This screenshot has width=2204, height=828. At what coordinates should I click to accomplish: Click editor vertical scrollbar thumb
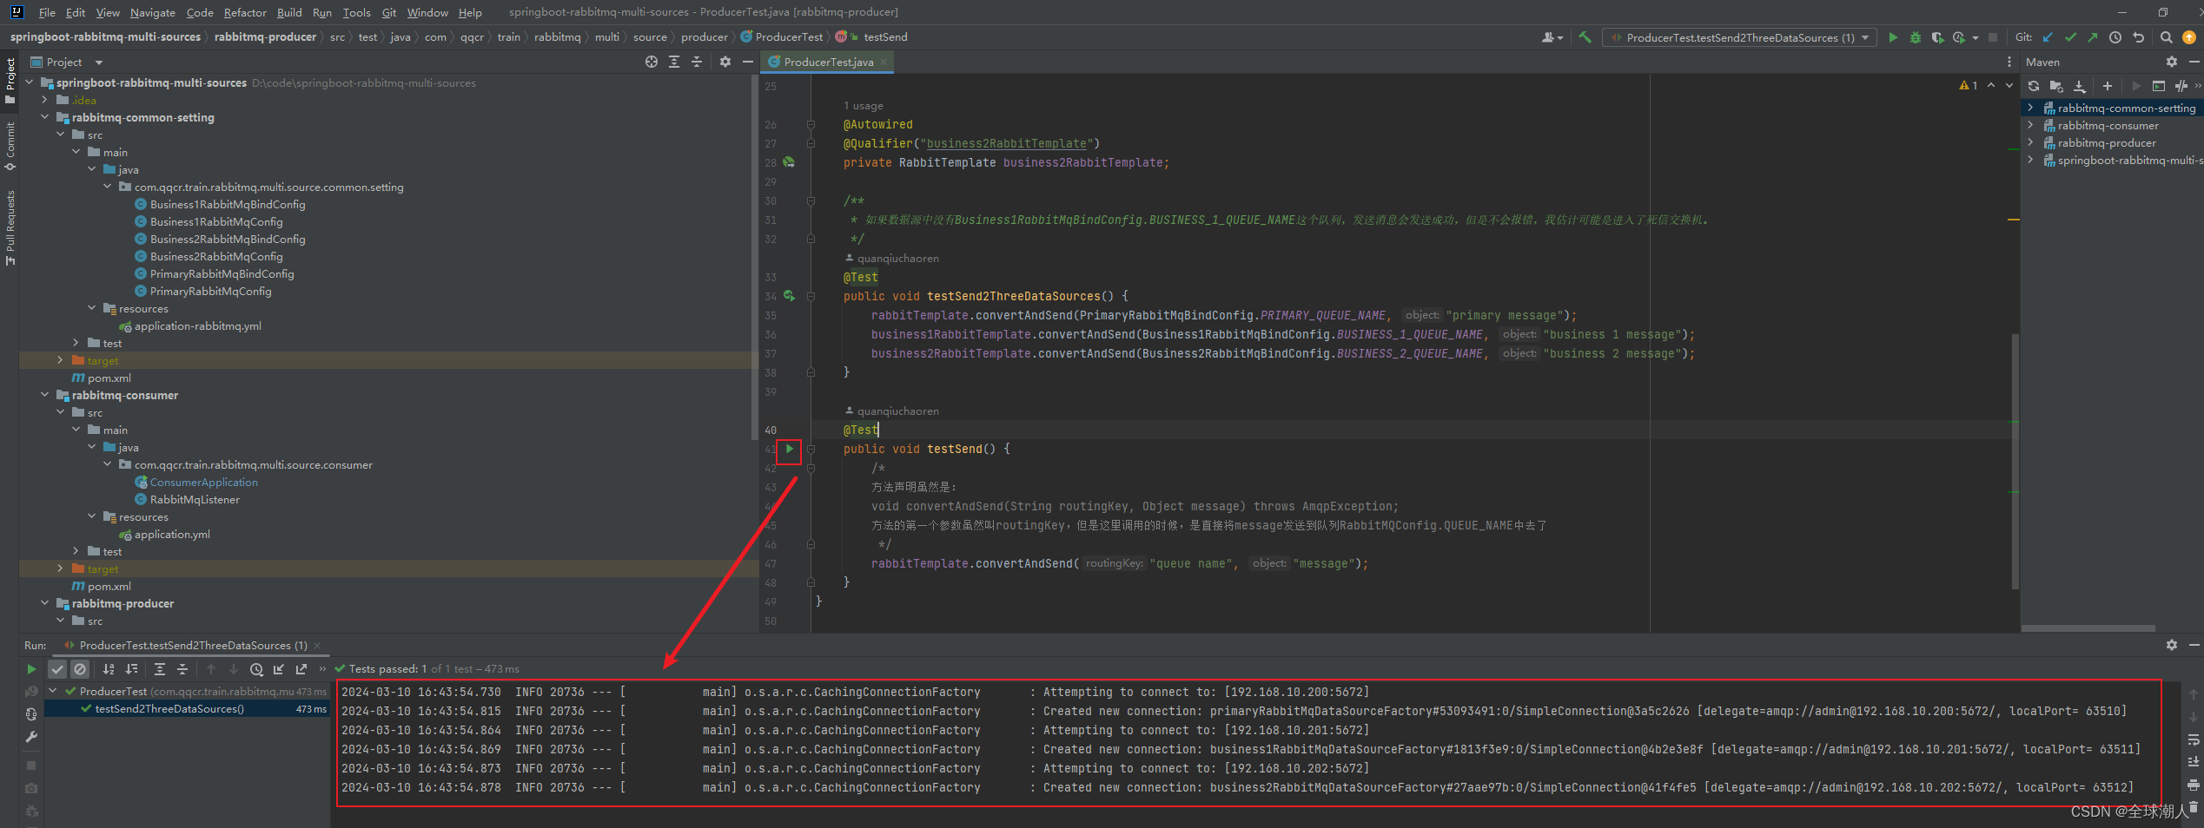click(2015, 462)
